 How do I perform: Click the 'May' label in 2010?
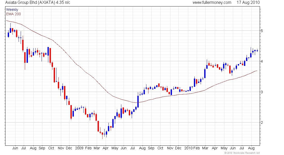[x=224, y=148]
